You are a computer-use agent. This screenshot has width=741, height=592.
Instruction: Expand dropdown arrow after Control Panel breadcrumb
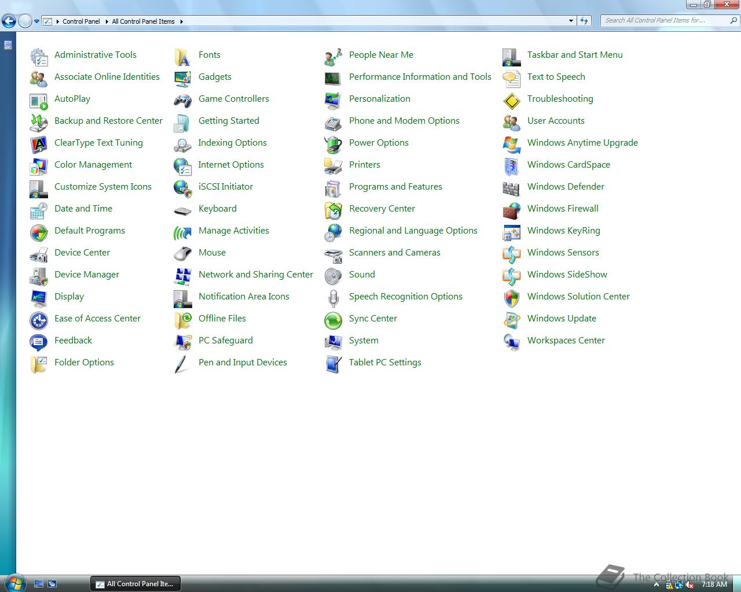tap(107, 21)
